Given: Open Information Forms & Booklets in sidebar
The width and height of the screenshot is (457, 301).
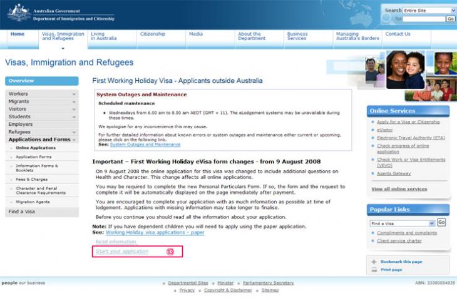Looking at the screenshot, I should point(37,168).
